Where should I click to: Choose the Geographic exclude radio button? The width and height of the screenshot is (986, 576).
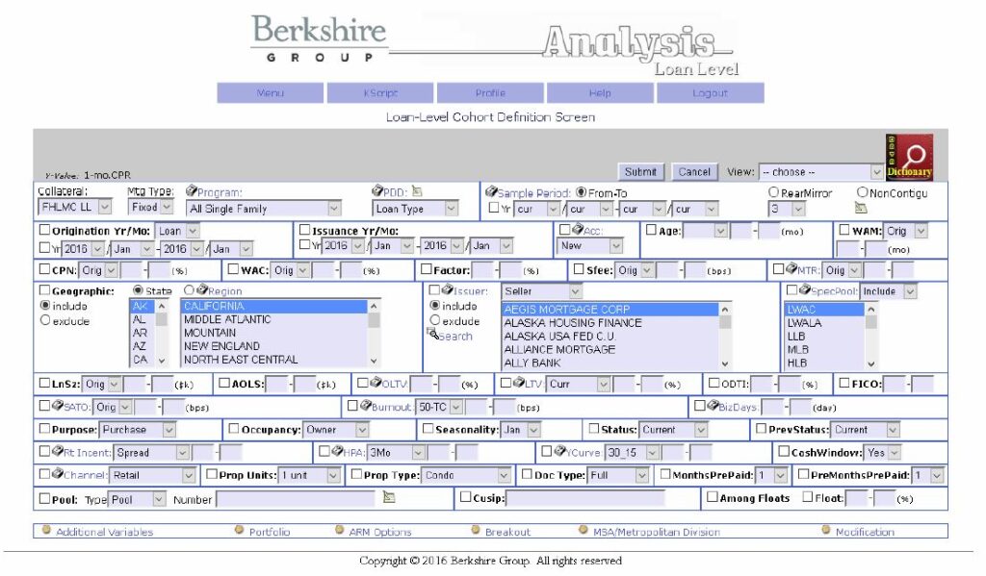pos(44,320)
